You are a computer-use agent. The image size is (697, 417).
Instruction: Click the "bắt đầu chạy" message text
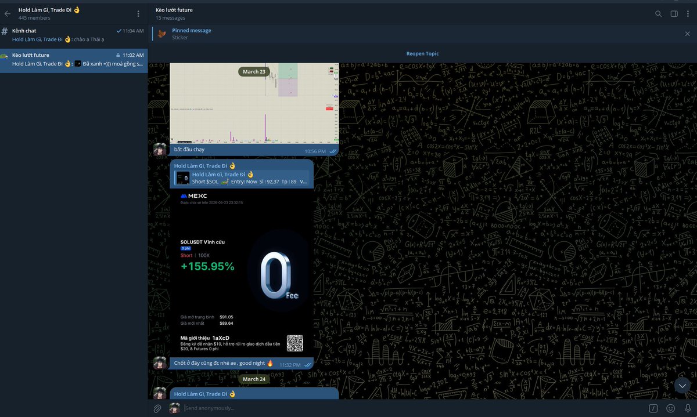[189, 149]
